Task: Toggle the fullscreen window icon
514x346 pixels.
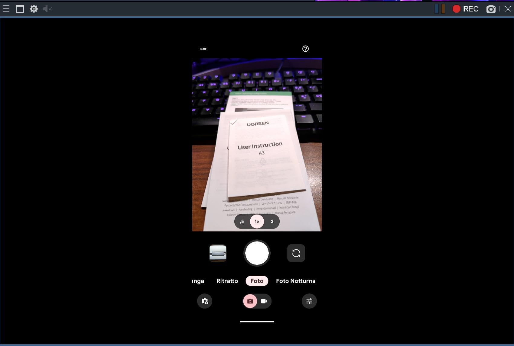Action: [20, 9]
